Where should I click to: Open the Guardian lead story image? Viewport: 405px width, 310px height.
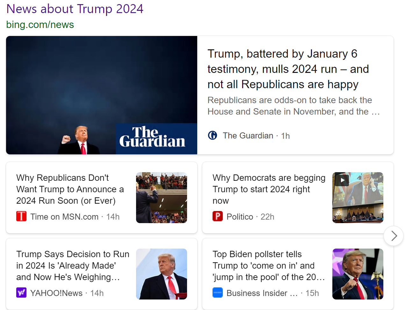point(102,95)
